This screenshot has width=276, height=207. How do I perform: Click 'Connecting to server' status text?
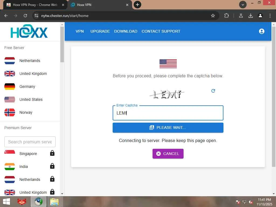[168, 141]
